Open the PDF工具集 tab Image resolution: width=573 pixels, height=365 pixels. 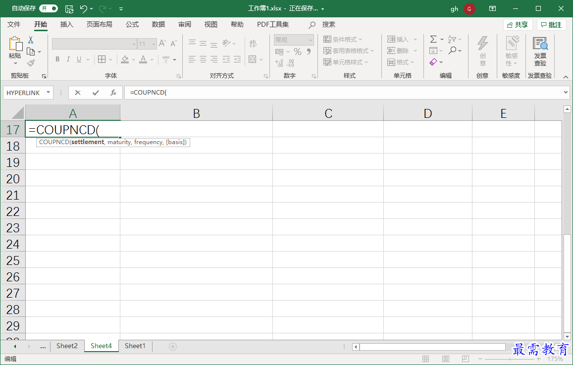[272, 24]
